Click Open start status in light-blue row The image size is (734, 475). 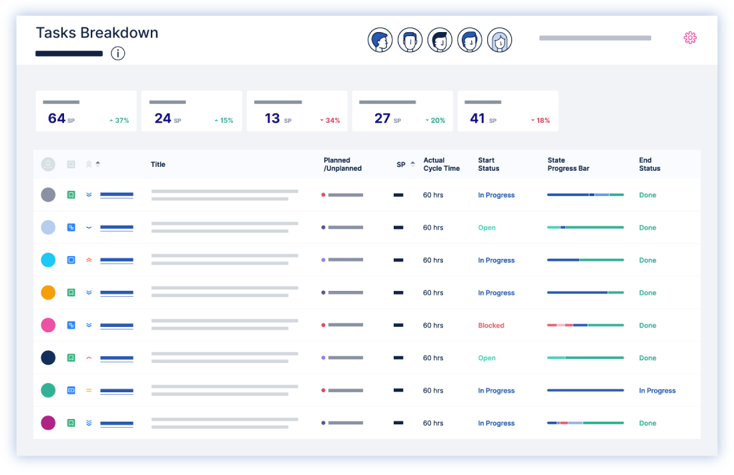click(x=486, y=227)
